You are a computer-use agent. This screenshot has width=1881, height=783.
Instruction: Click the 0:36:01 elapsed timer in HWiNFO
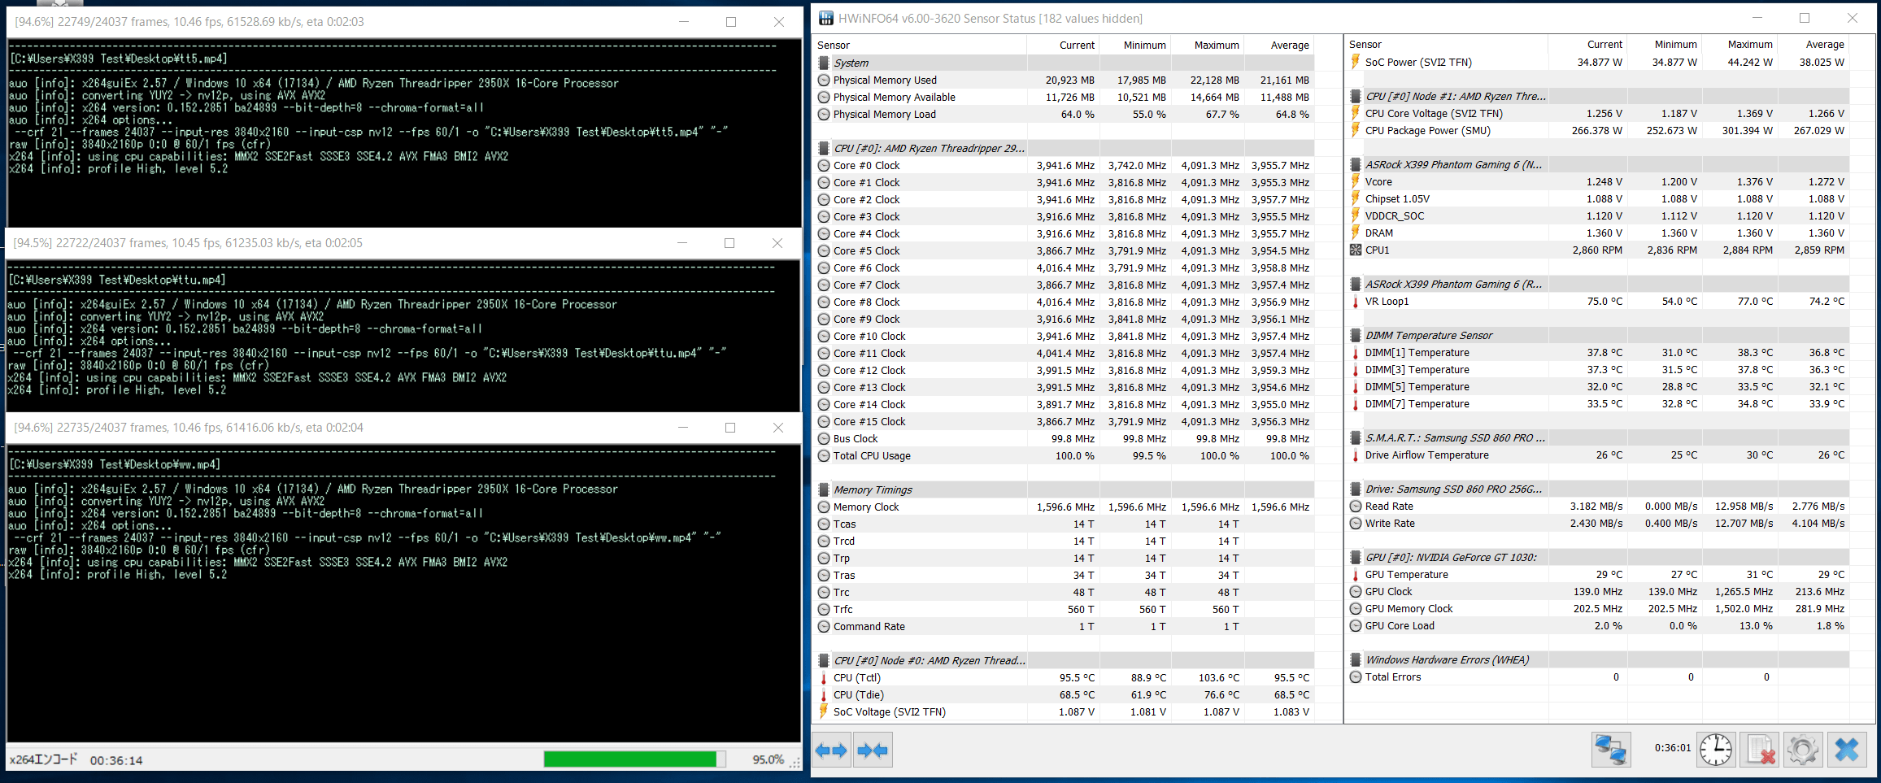(1672, 748)
